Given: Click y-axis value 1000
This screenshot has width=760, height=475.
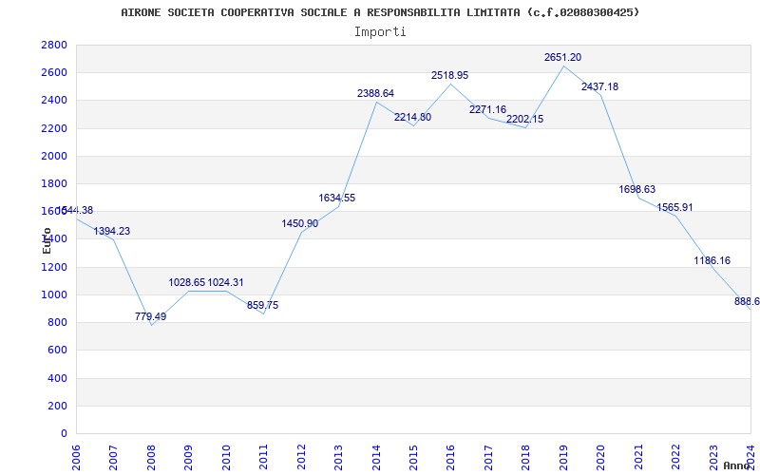Looking at the screenshot, I should coord(54,294).
